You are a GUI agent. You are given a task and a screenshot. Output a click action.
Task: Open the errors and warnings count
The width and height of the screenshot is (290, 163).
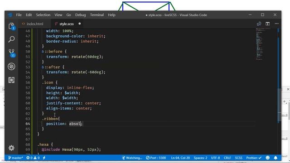coord(33,158)
